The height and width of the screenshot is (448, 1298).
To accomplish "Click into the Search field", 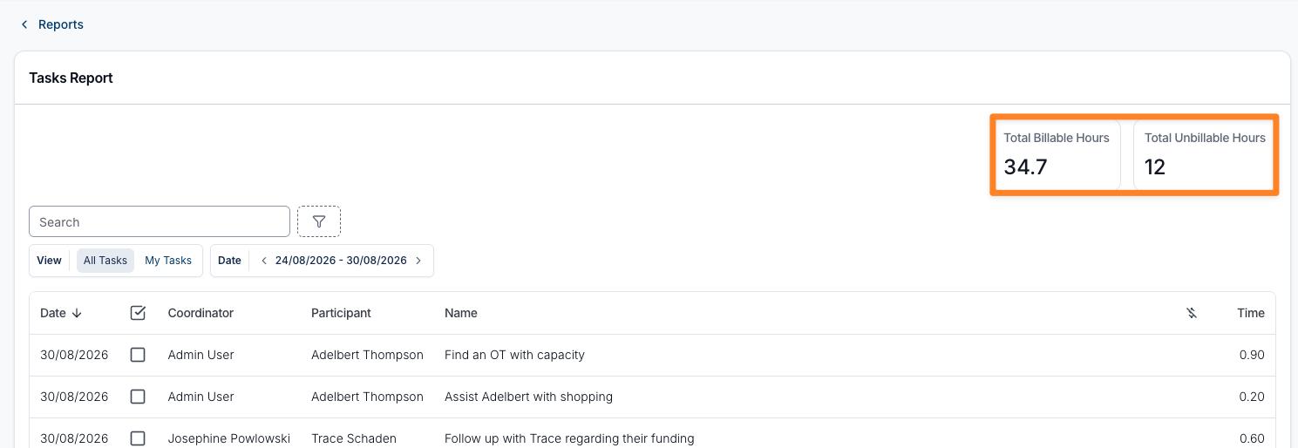I will [x=160, y=221].
